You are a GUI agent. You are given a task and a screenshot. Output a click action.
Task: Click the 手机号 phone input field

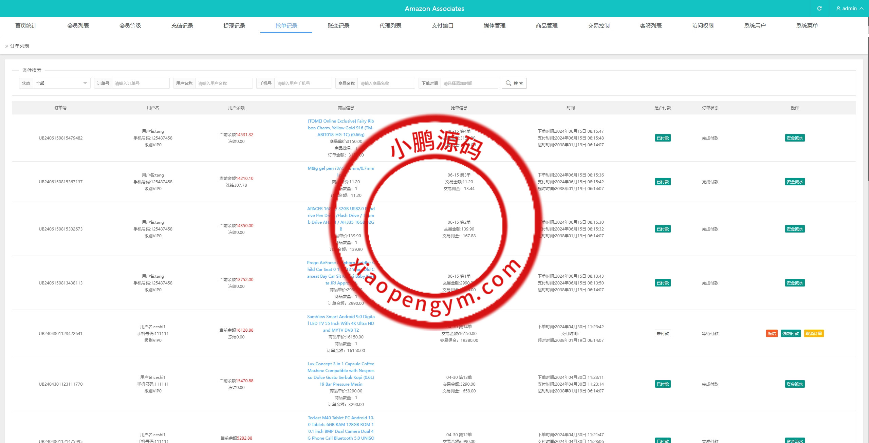click(x=302, y=83)
